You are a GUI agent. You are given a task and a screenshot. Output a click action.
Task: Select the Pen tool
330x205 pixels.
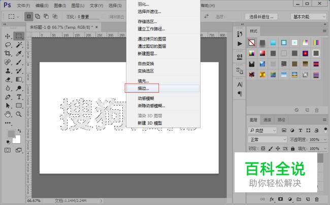8,97
